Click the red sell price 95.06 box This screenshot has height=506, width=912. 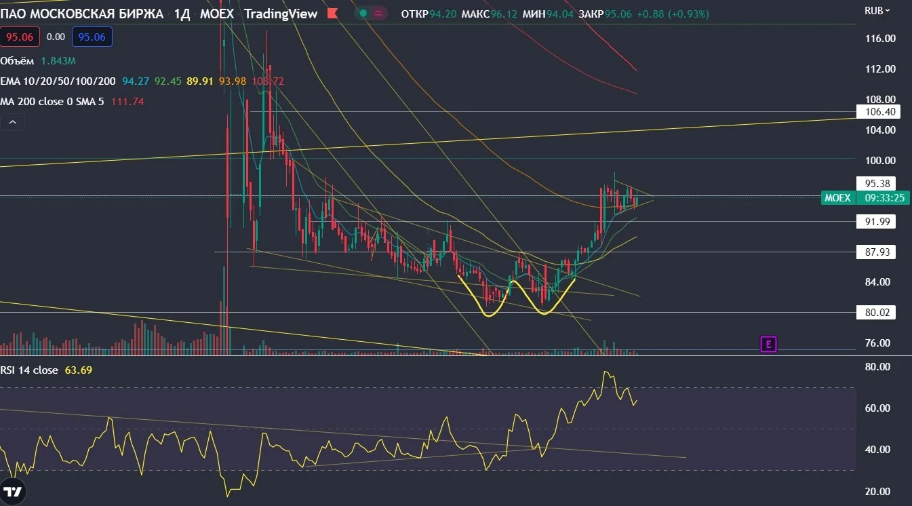pos(21,37)
